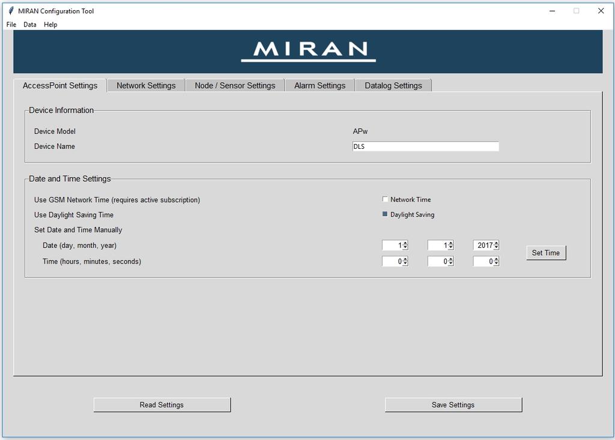
Task: Close the MIRAN Configuration Tool window
Action: coord(601,11)
